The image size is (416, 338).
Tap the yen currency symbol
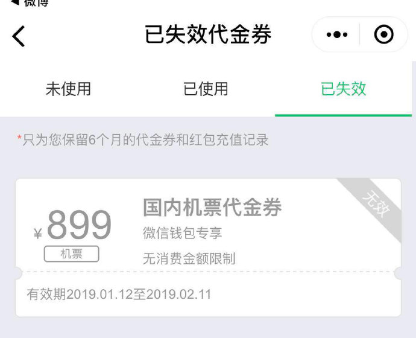coord(38,234)
